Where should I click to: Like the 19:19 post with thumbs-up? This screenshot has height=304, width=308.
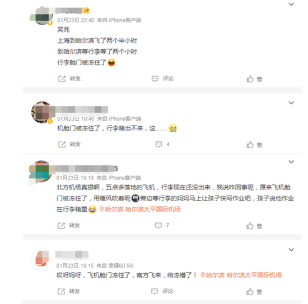(x=250, y=226)
